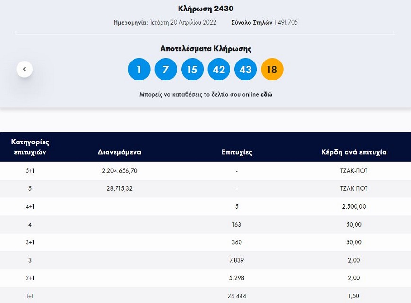Click the 28.715,32 distributed amount
The height and width of the screenshot is (303, 411).
(119, 188)
